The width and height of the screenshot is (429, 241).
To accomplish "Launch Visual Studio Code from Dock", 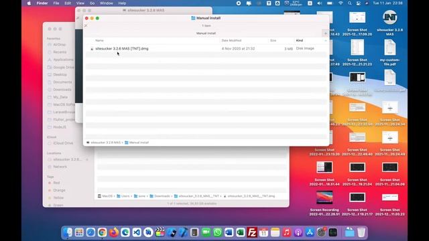I will tap(137, 232).
